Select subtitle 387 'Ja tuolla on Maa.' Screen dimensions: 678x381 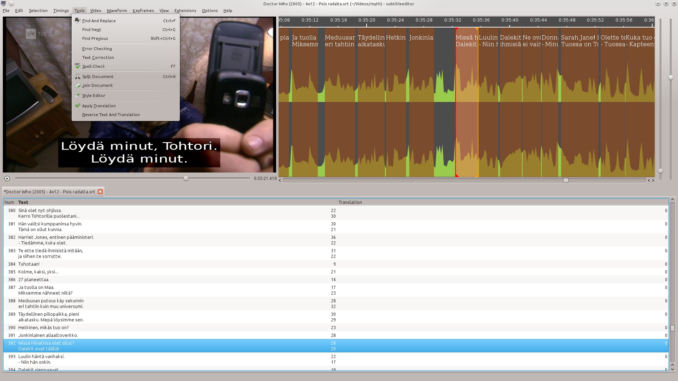coord(336,290)
